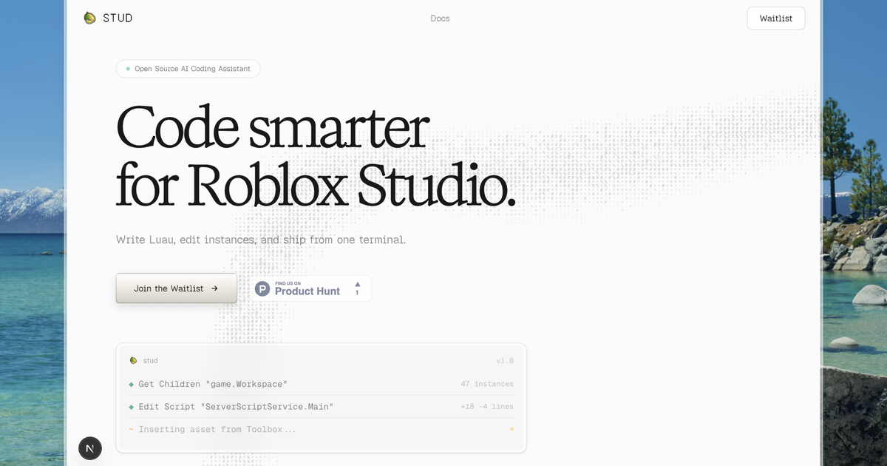Open the Docs page
Screen dimensions: 887x466
click(x=440, y=18)
